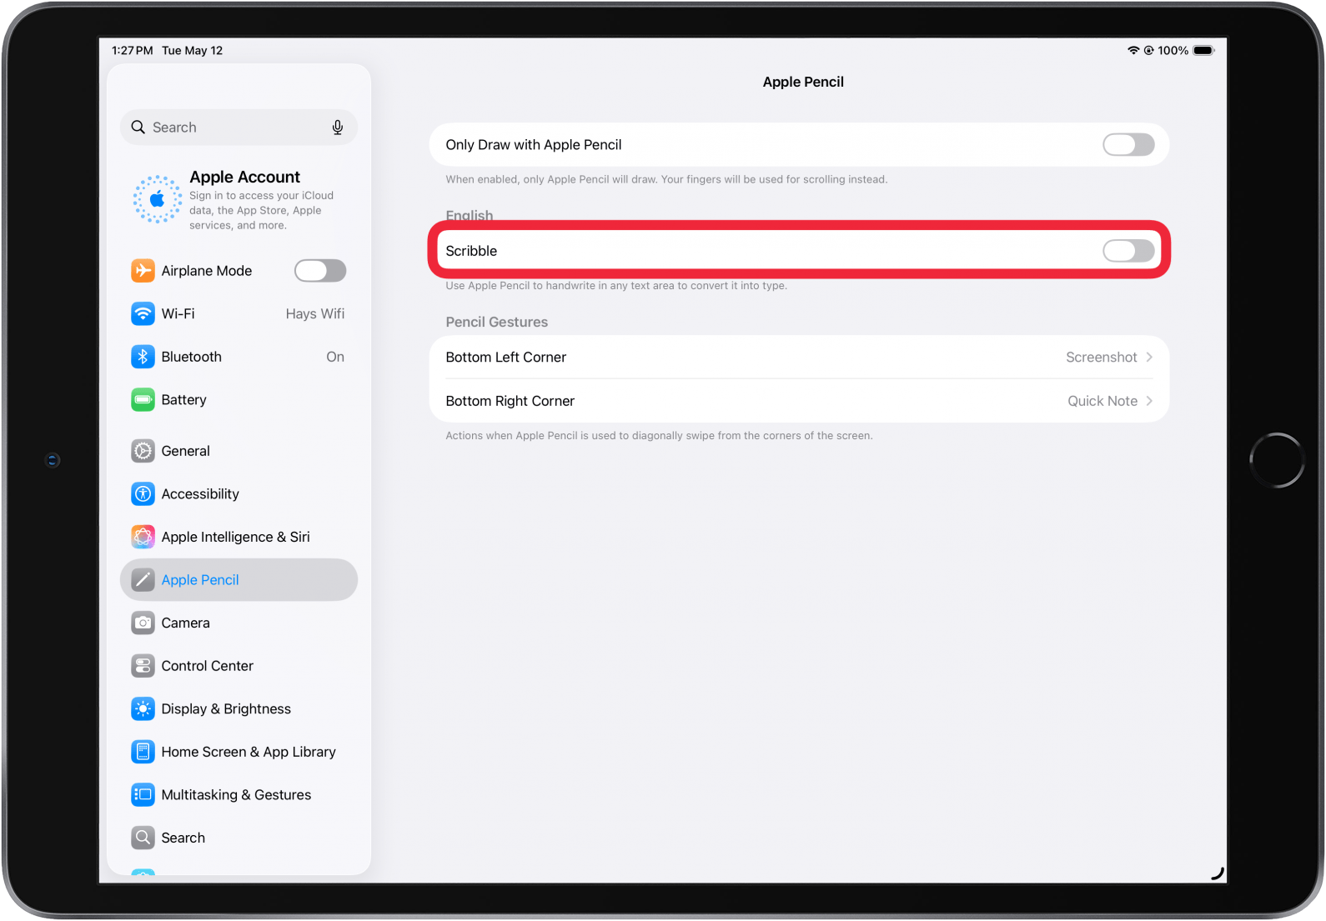Tap the green Battery icon
Image resolution: width=1326 pixels, height=921 pixels.
click(143, 400)
